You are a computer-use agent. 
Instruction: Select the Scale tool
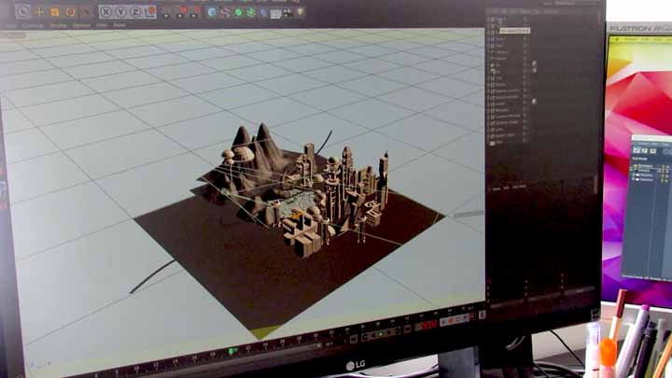coord(55,12)
